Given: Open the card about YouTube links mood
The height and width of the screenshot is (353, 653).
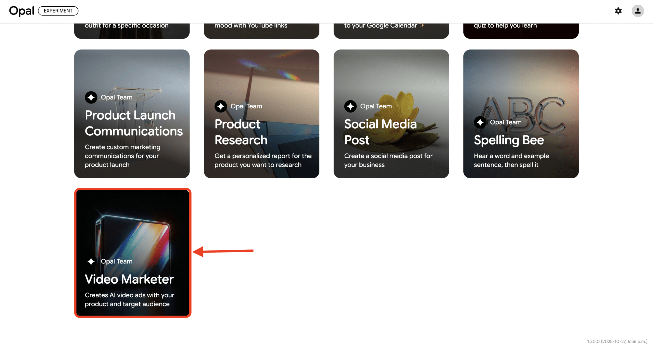Looking at the screenshot, I should pyautogui.click(x=261, y=31).
